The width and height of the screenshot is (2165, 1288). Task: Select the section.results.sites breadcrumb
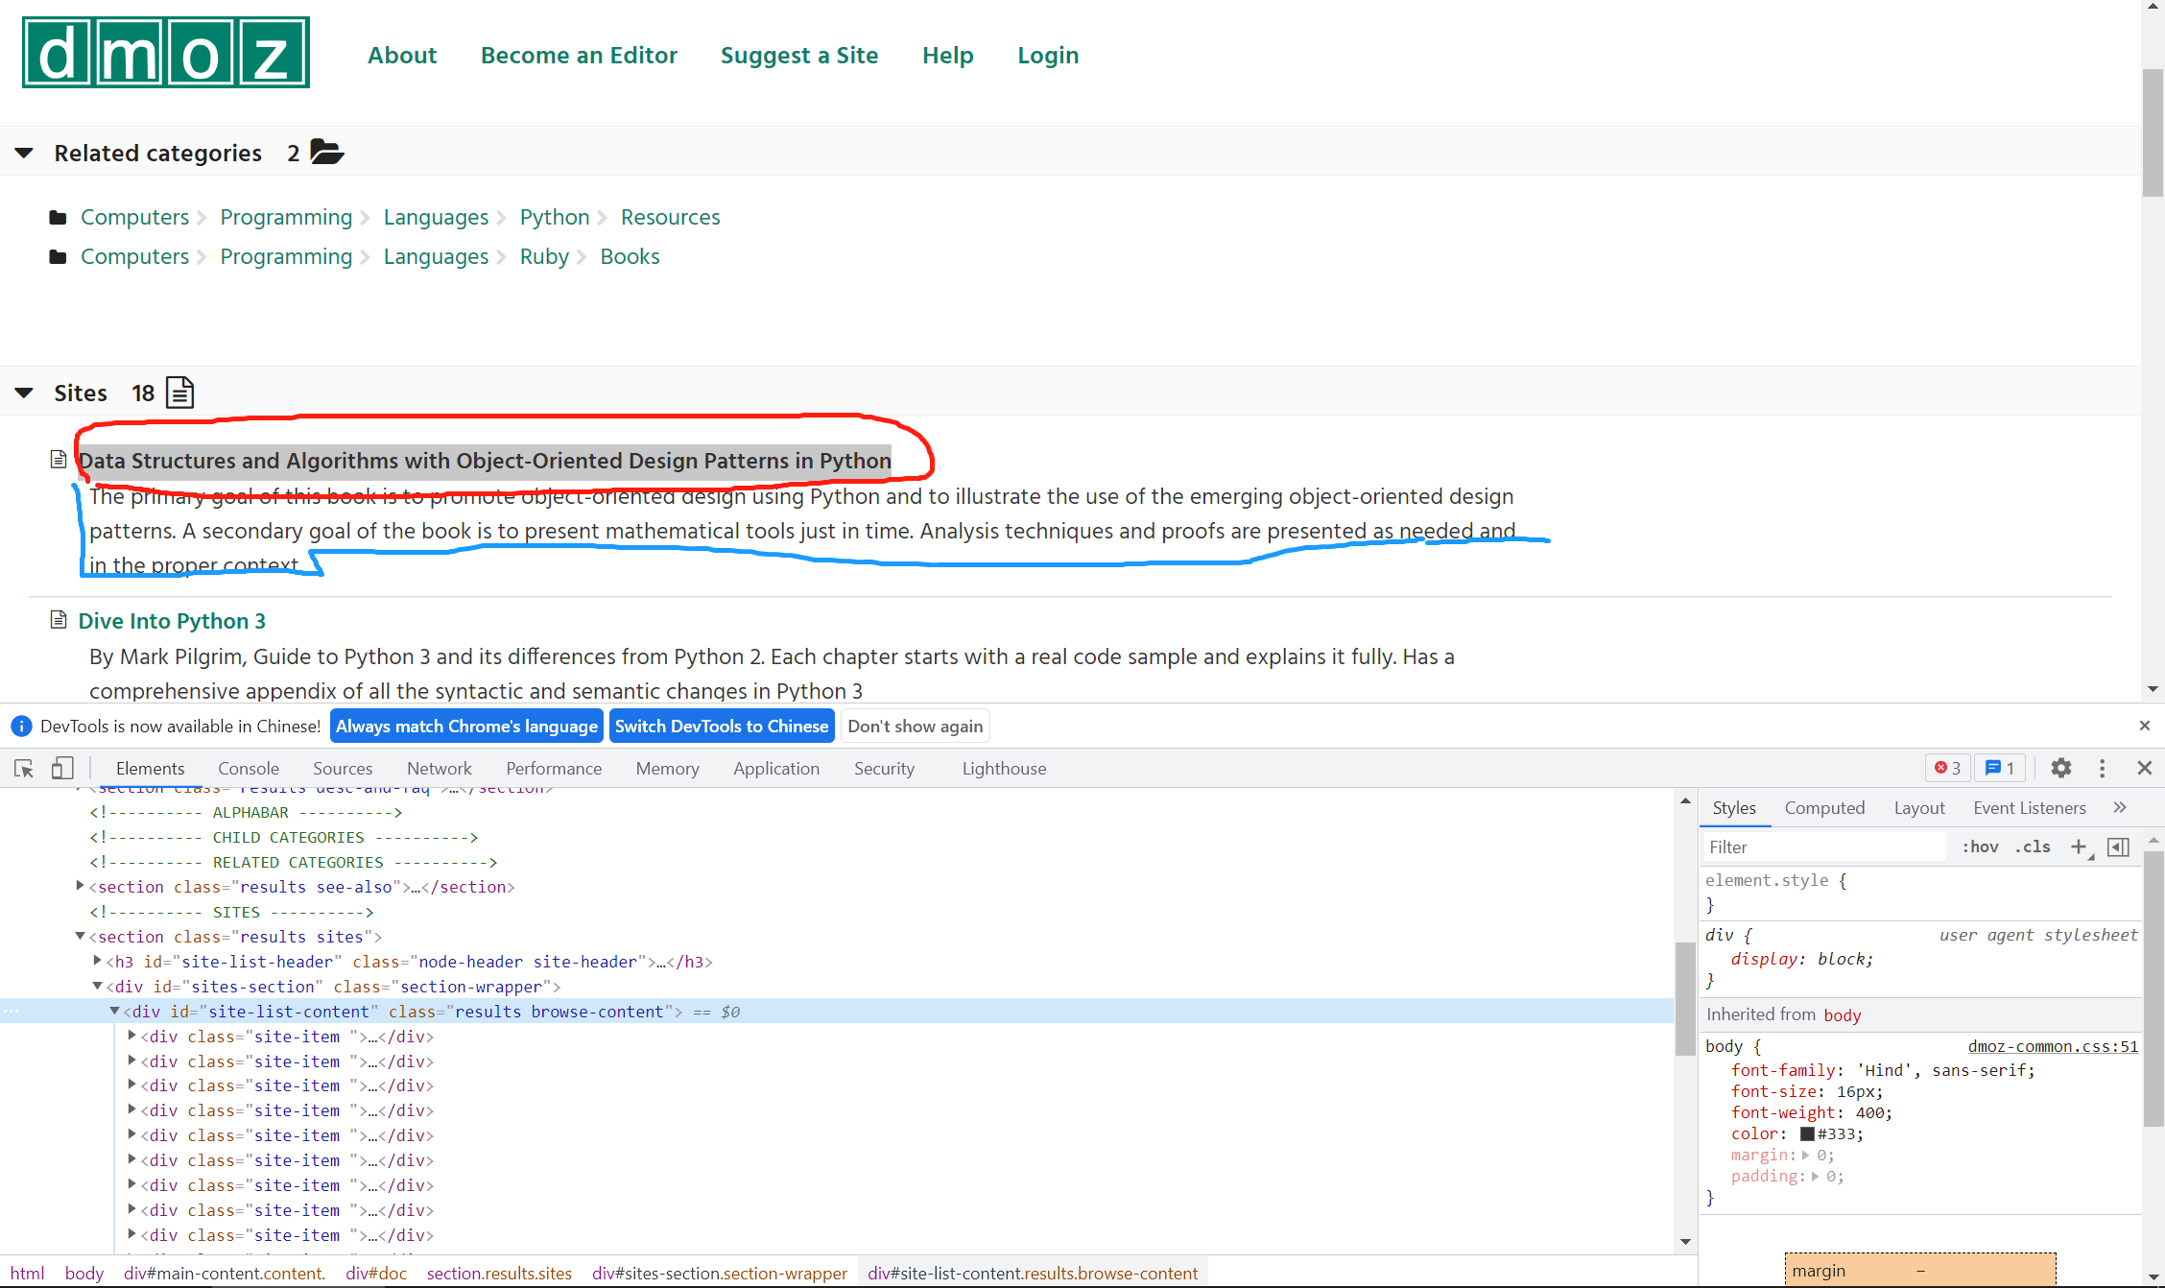point(499,1273)
